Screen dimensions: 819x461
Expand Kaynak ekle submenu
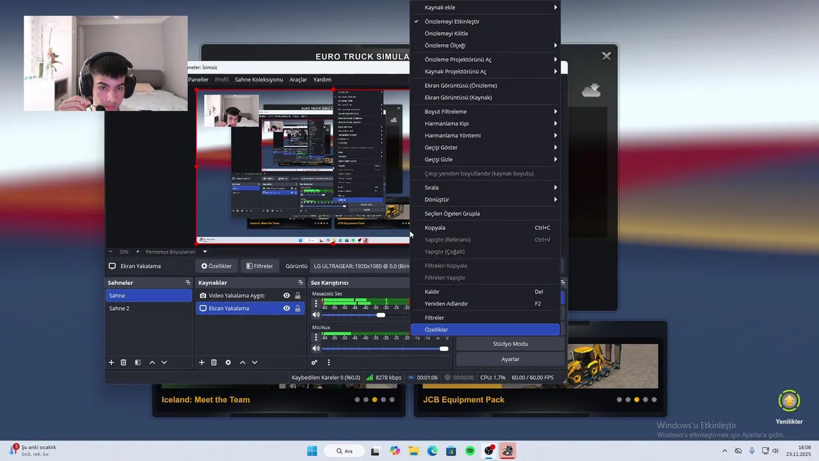(486, 7)
